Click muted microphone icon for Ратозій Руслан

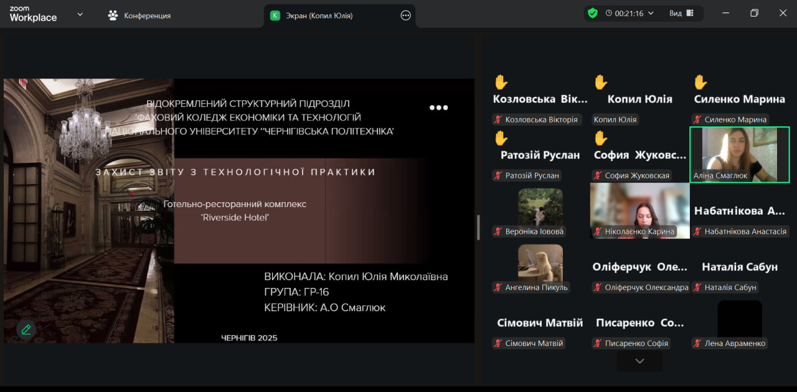click(x=498, y=175)
